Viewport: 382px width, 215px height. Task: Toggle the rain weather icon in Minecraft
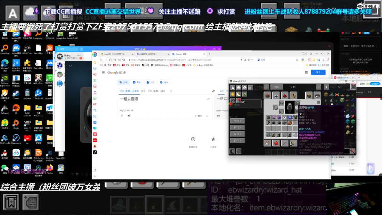point(239,87)
